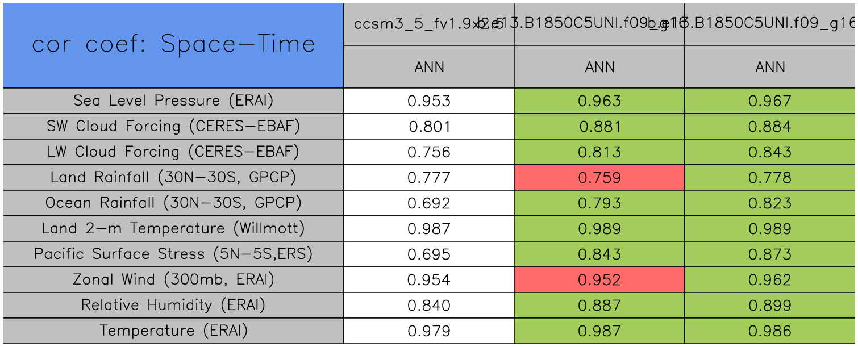This screenshot has width=858, height=347.
Task: Click the Land Rainfall (30N-30S, GPCP) label
Action: click(x=173, y=177)
